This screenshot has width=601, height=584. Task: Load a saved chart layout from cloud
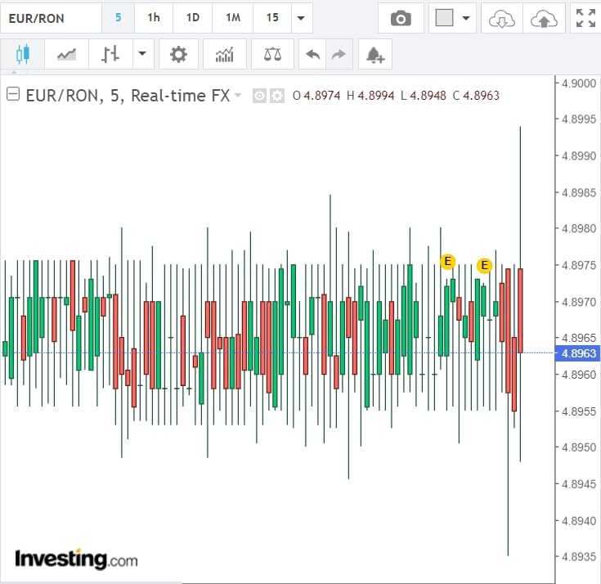(501, 18)
